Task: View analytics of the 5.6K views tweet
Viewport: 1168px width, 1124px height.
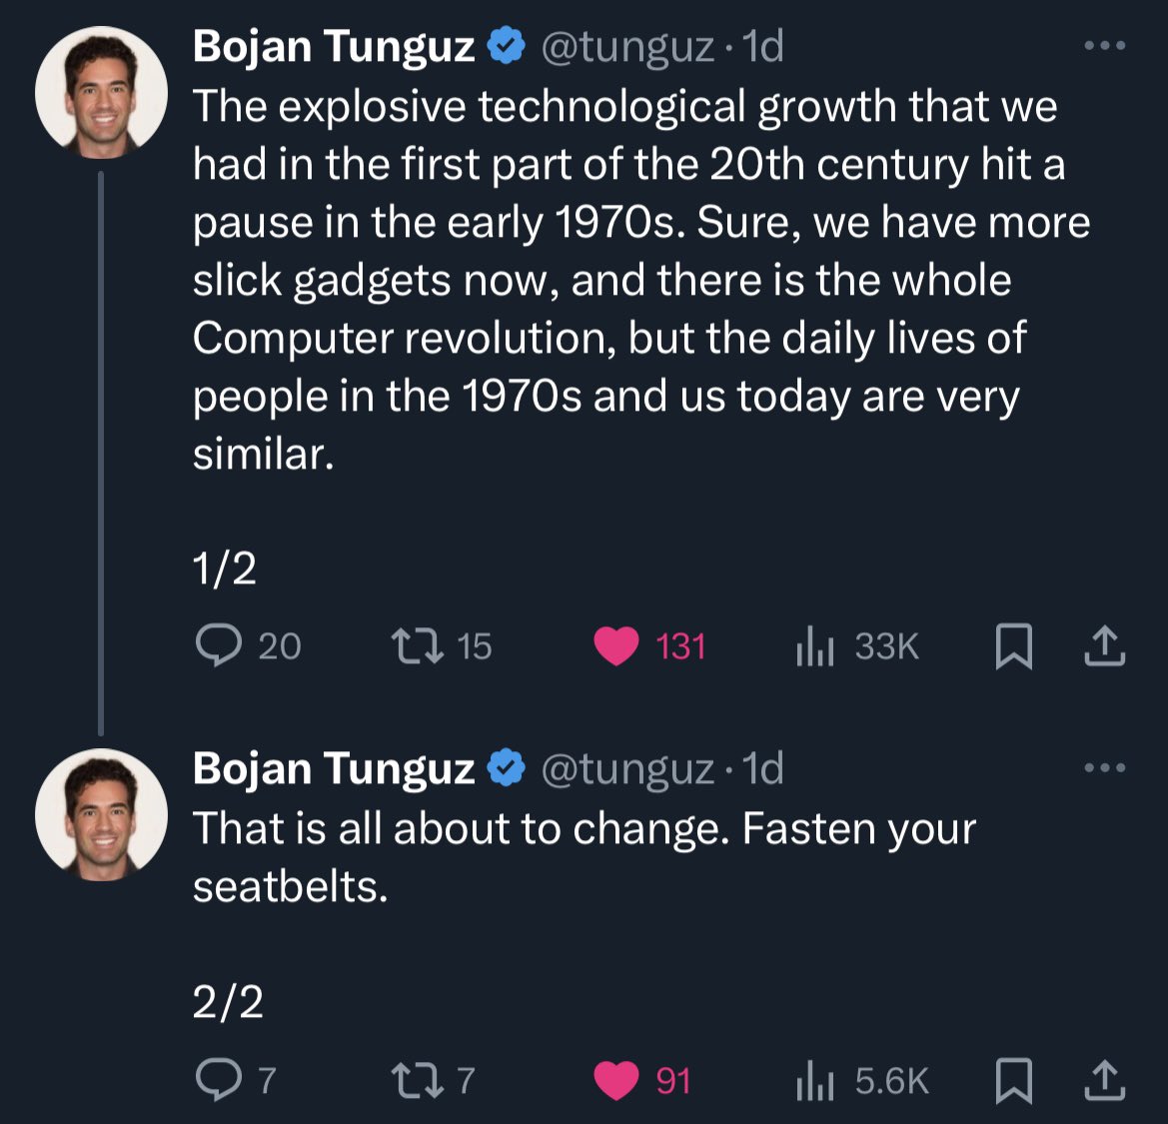Action: click(x=814, y=1080)
